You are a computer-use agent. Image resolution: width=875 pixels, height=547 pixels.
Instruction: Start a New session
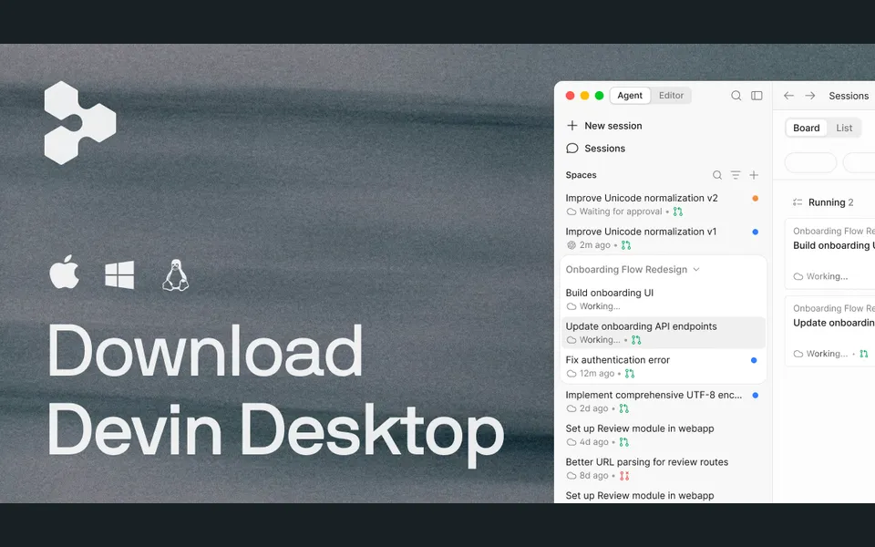(604, 126)
